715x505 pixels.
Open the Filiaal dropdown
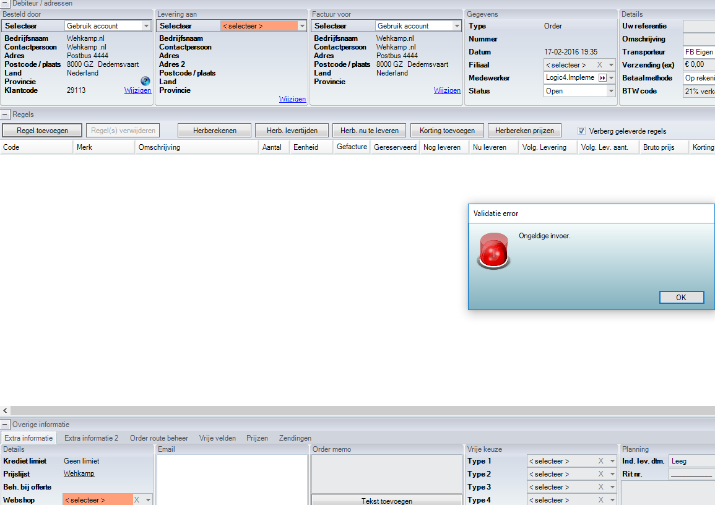click(611, 65)
